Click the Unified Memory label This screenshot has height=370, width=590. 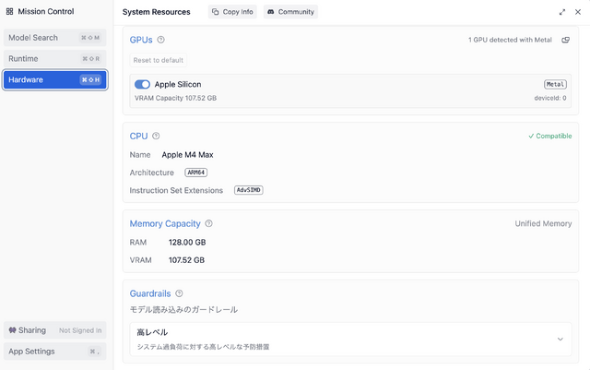coord(543,223)
